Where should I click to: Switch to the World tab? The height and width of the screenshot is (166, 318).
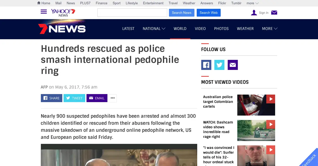click(x=180, y=29)
